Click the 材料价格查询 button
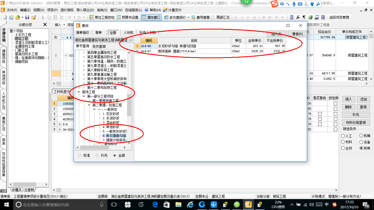374x210 pixels. [x=356, y=122]
